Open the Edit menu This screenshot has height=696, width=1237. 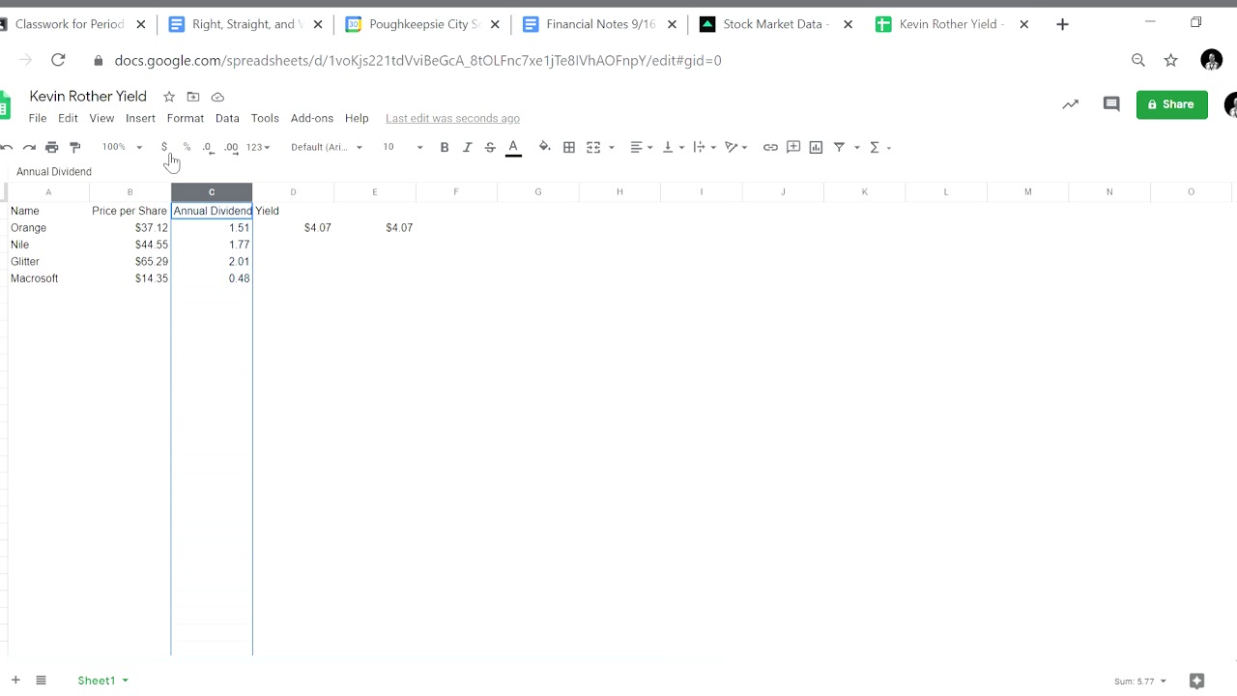[x=68, y=118]
